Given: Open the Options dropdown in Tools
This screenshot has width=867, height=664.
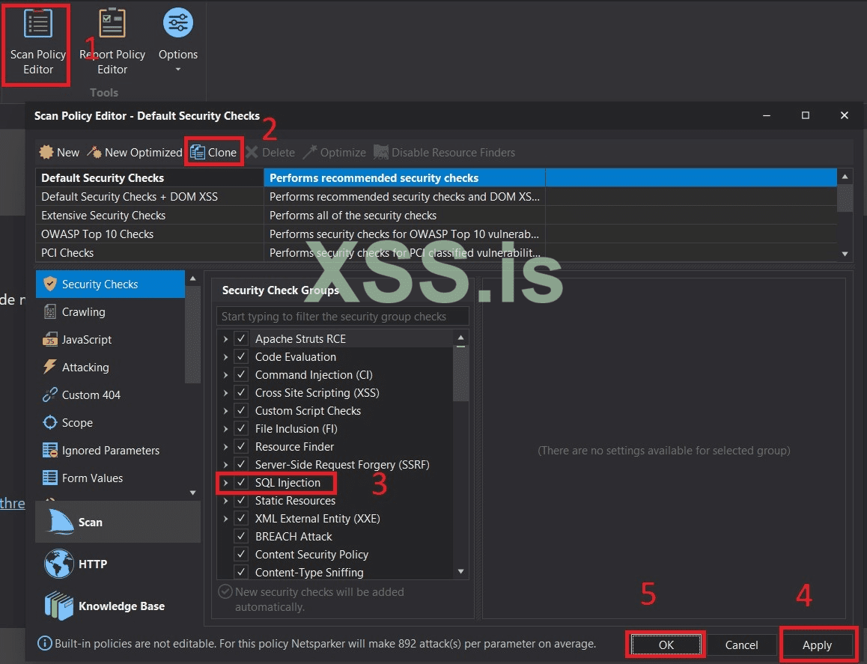Looking at the screenshot, I should pos(178,40).
